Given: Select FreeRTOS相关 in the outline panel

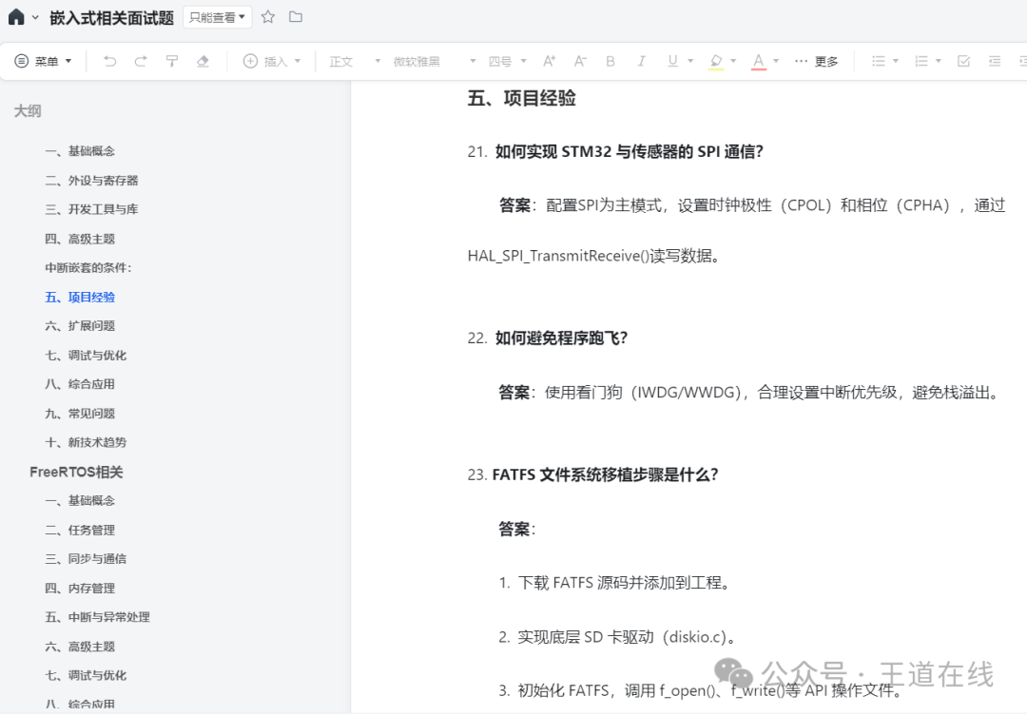Looking at the screenshot, I should [x=76, y=472].
